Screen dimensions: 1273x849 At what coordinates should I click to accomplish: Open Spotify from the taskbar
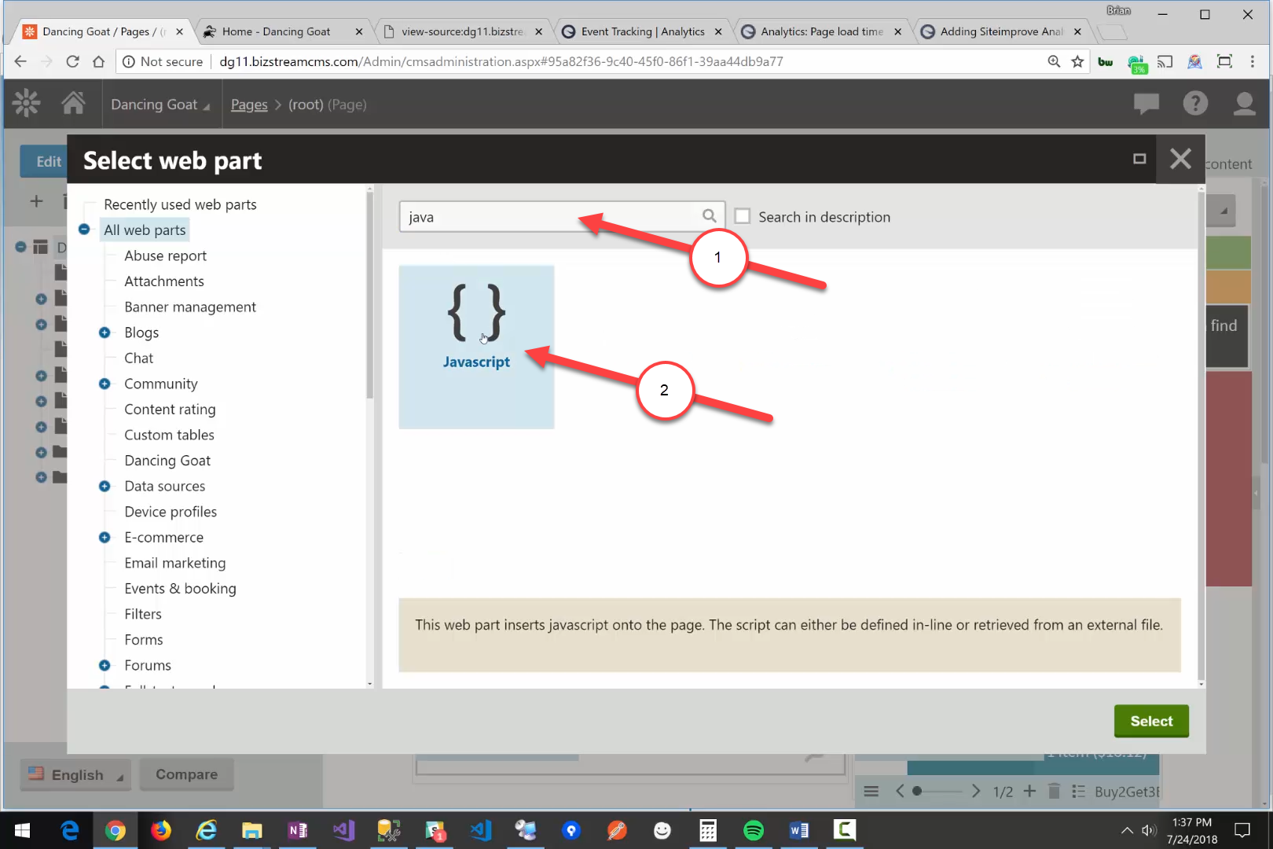[x=754, y=830]
